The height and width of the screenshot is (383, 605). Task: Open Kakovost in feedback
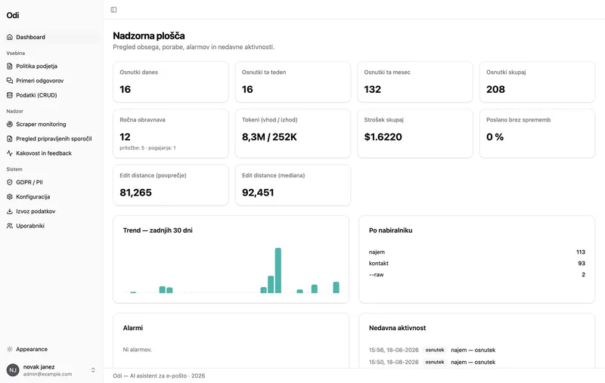tap(51, 153)
